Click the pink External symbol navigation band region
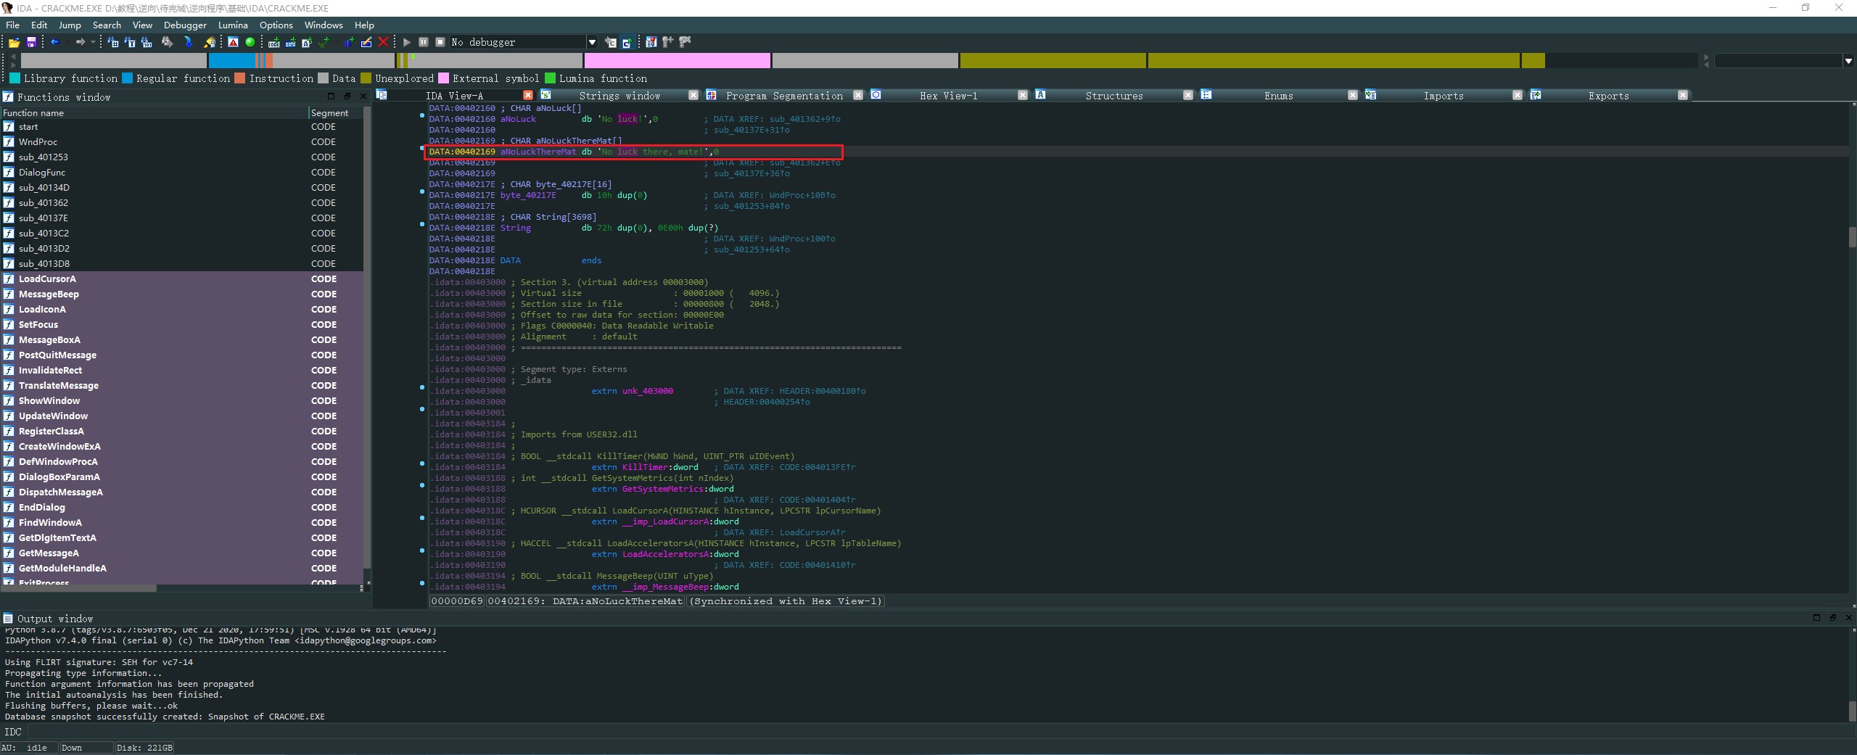Viewport: 1857px width, 755px height. [x=677, y=61]
